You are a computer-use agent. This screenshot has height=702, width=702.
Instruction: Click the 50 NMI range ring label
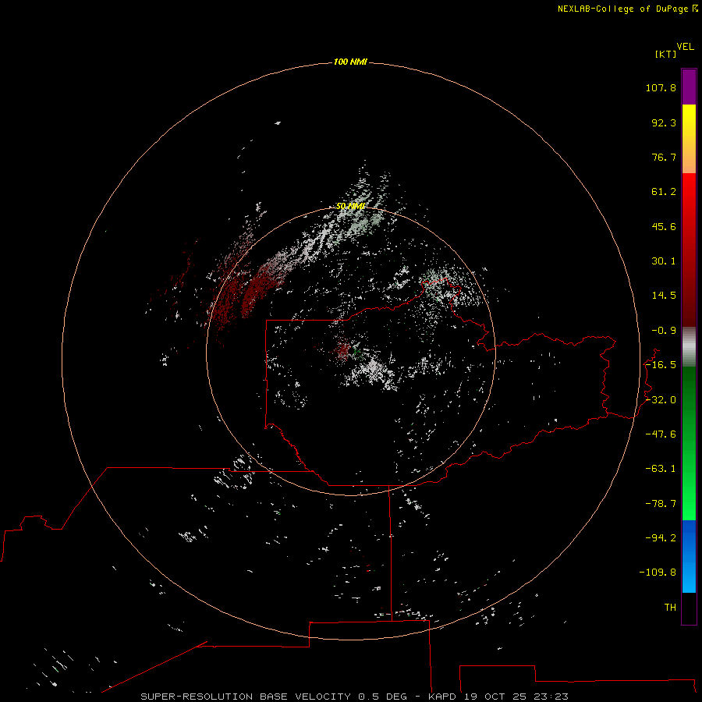click(350, 206)
